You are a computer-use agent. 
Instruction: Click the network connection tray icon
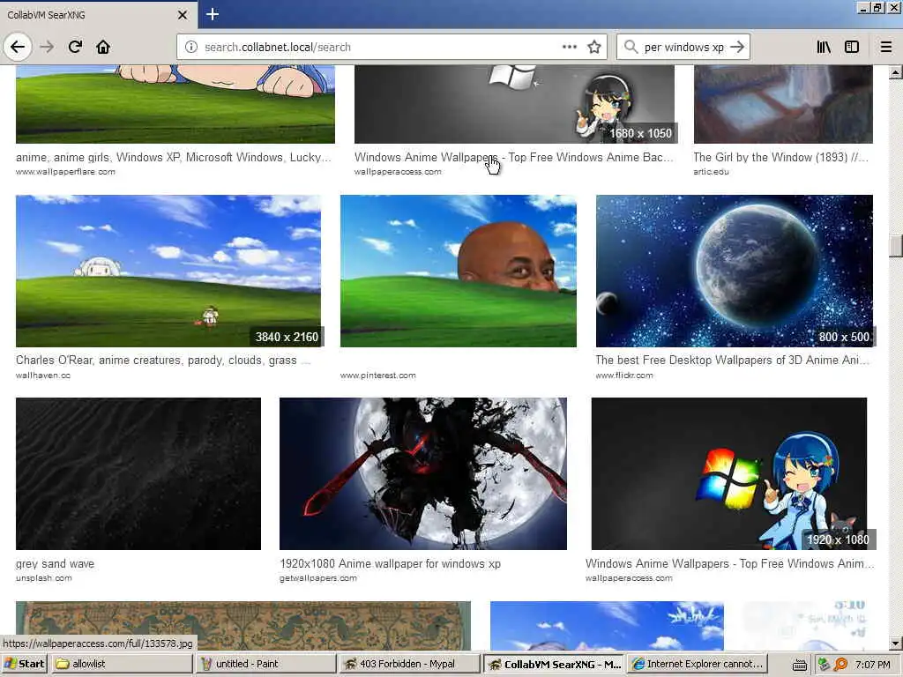[824, 665]
